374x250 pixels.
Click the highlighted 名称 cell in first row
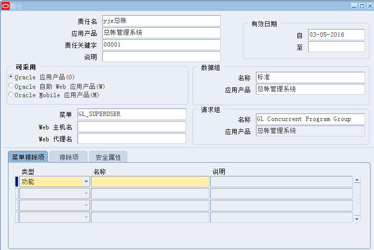150,182
